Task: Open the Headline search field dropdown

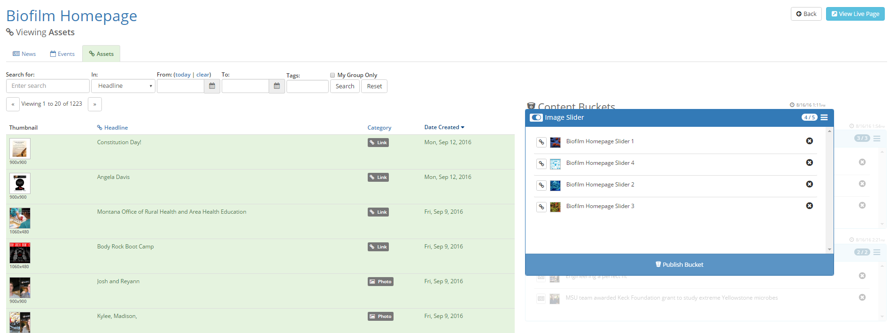Action: tap(123, 86)
